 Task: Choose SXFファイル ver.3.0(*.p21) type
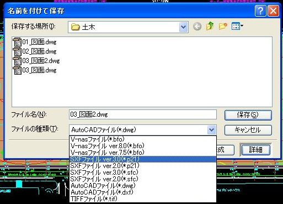[143, 159]
